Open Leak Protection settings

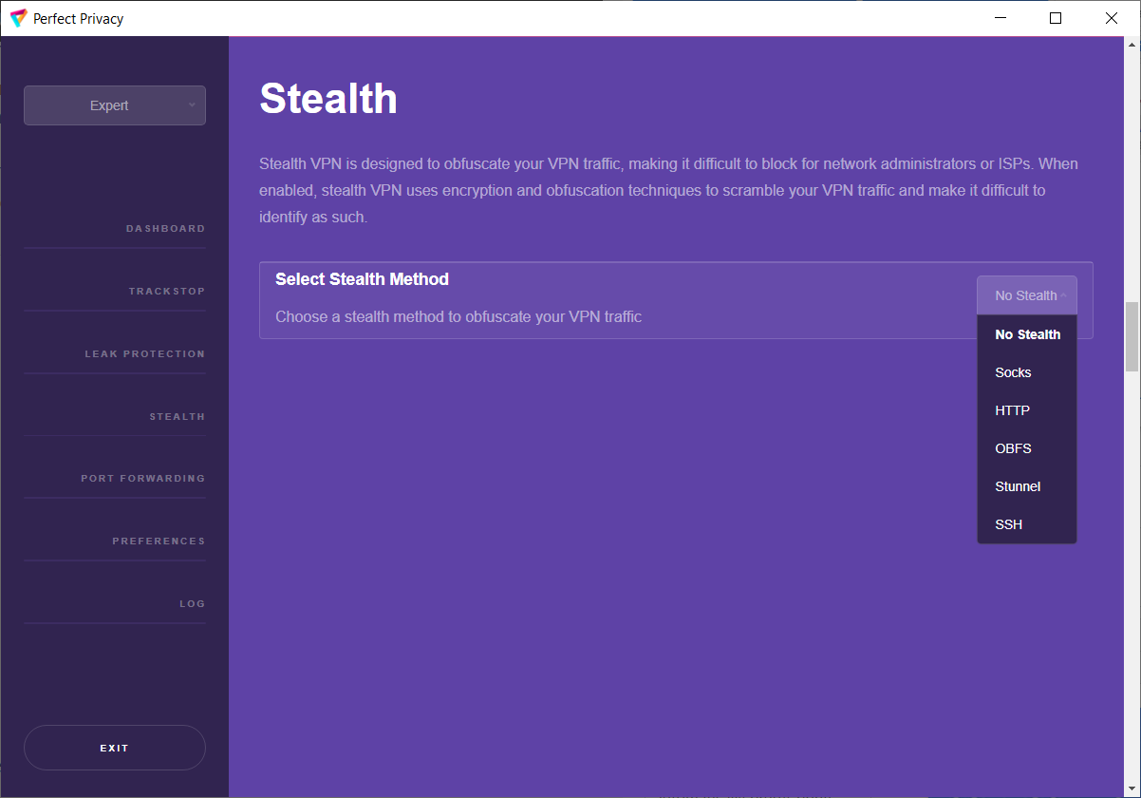(145, 354)
